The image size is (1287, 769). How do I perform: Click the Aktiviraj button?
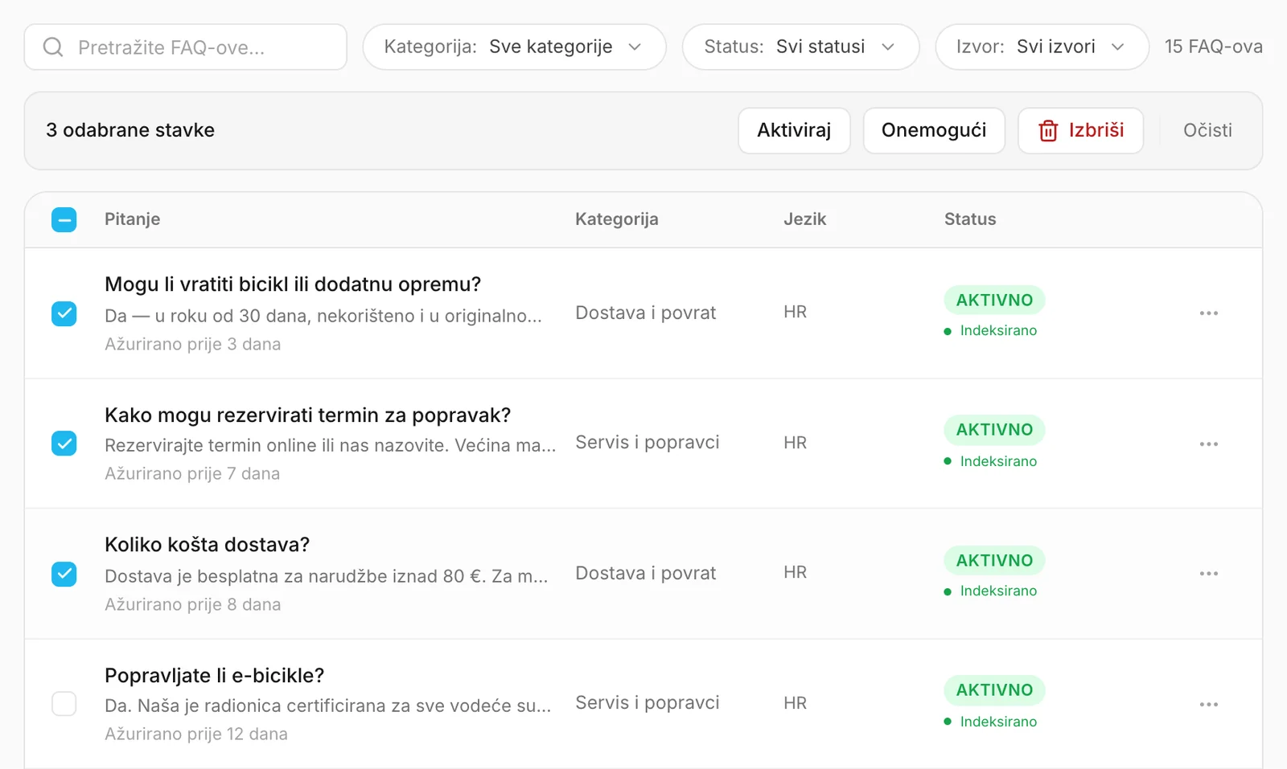(794, 130)
